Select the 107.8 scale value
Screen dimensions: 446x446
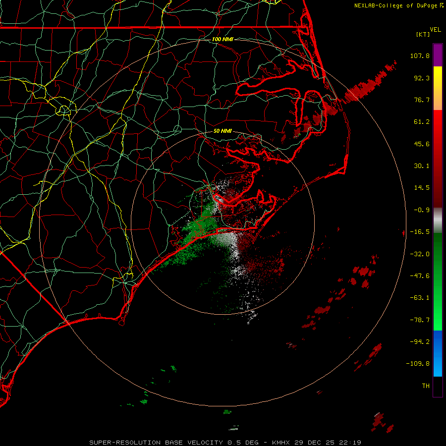[420, 56]
